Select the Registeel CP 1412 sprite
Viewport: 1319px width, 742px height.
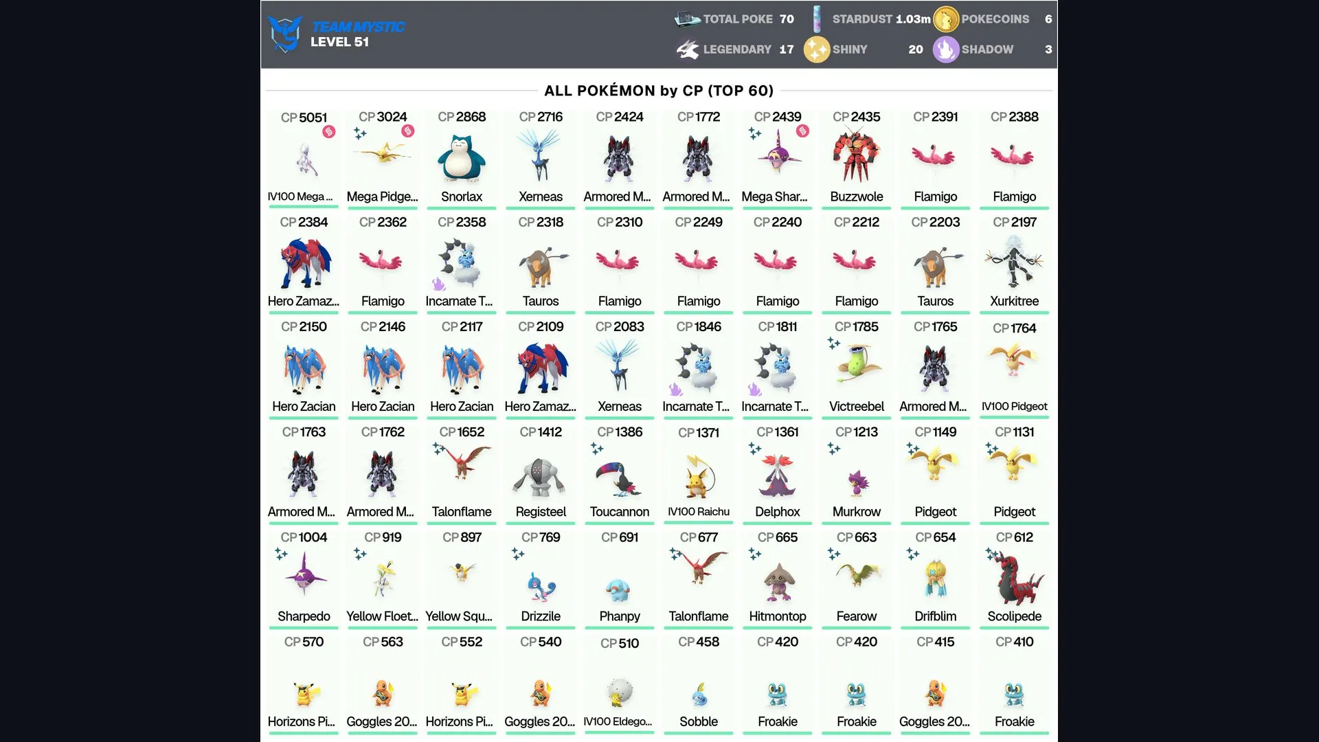click(x=541, y=477)
